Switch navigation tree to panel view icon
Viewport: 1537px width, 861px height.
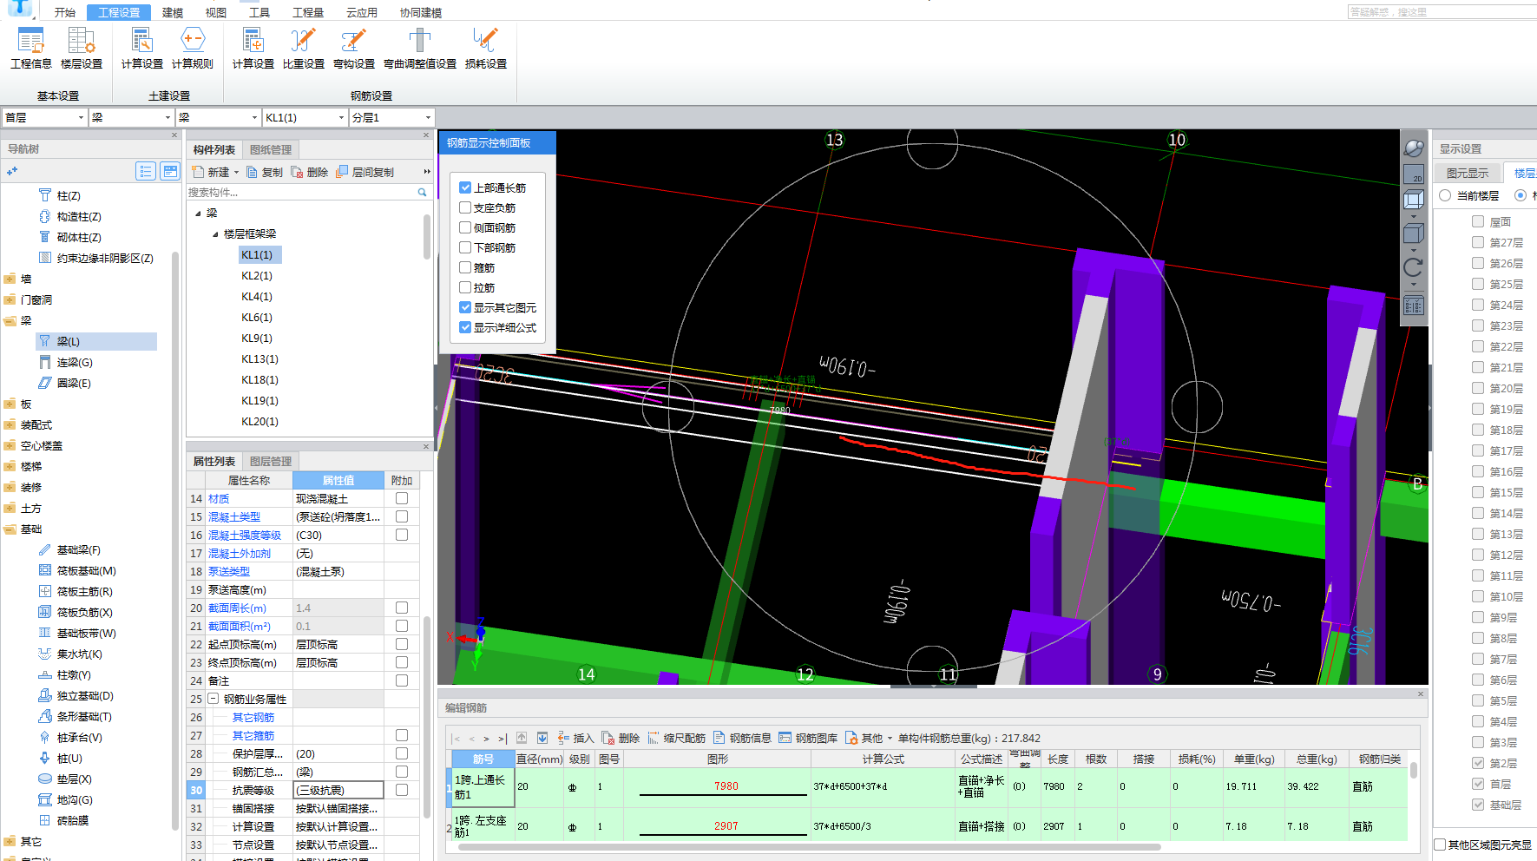coord(170,171)
